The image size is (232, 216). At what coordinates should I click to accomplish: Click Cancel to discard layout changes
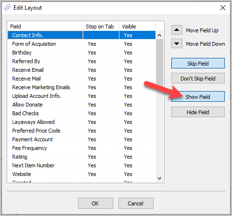136,203
